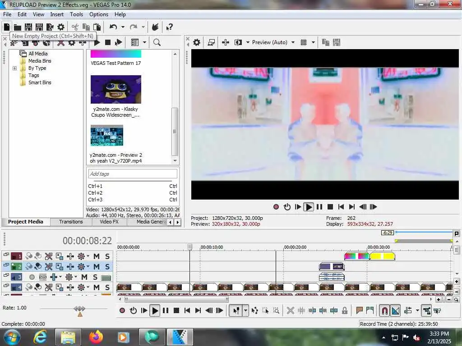Arm track 3 for record
The image size is (462, 346).
32,277
